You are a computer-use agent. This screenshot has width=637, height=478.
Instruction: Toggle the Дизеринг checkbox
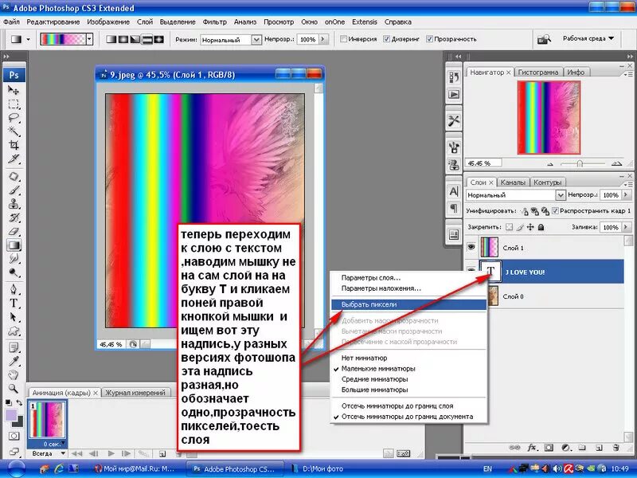click(x=387, y=39)
